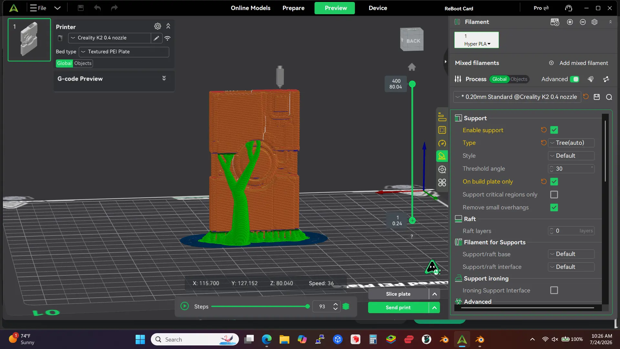Screen dimensions: 620x349
Task: Select the Support settings sidebar icon
Action: click(442, 156)
